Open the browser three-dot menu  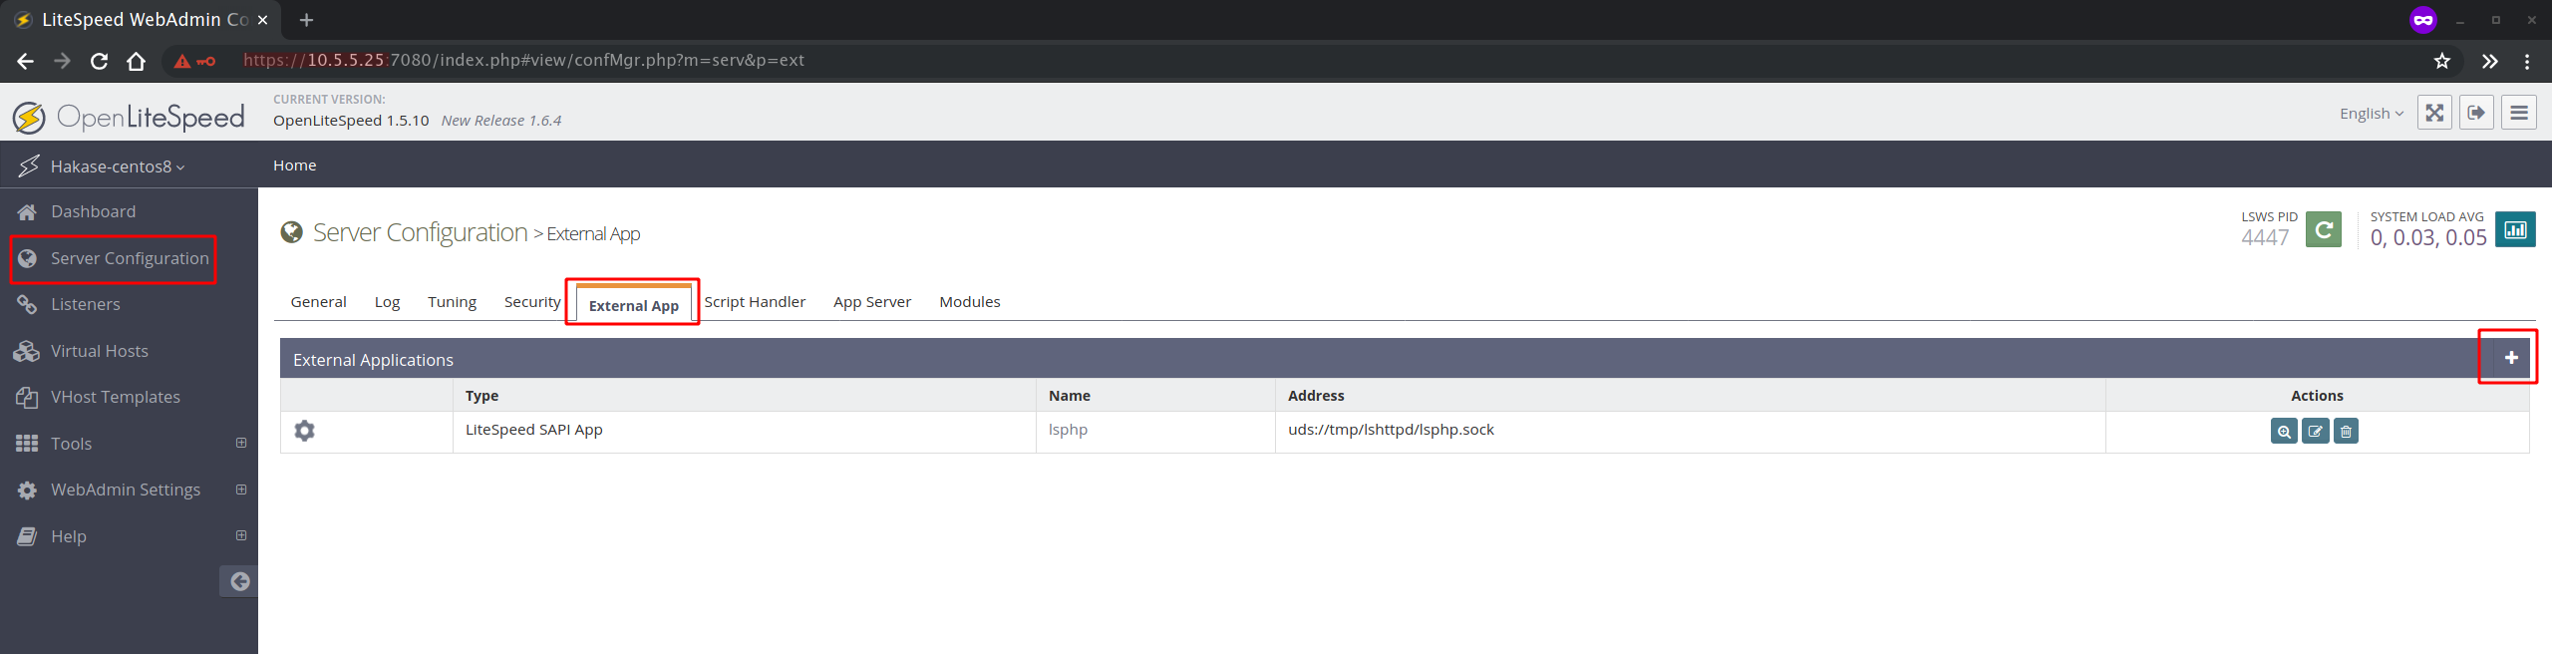(x=2527, y=61)
